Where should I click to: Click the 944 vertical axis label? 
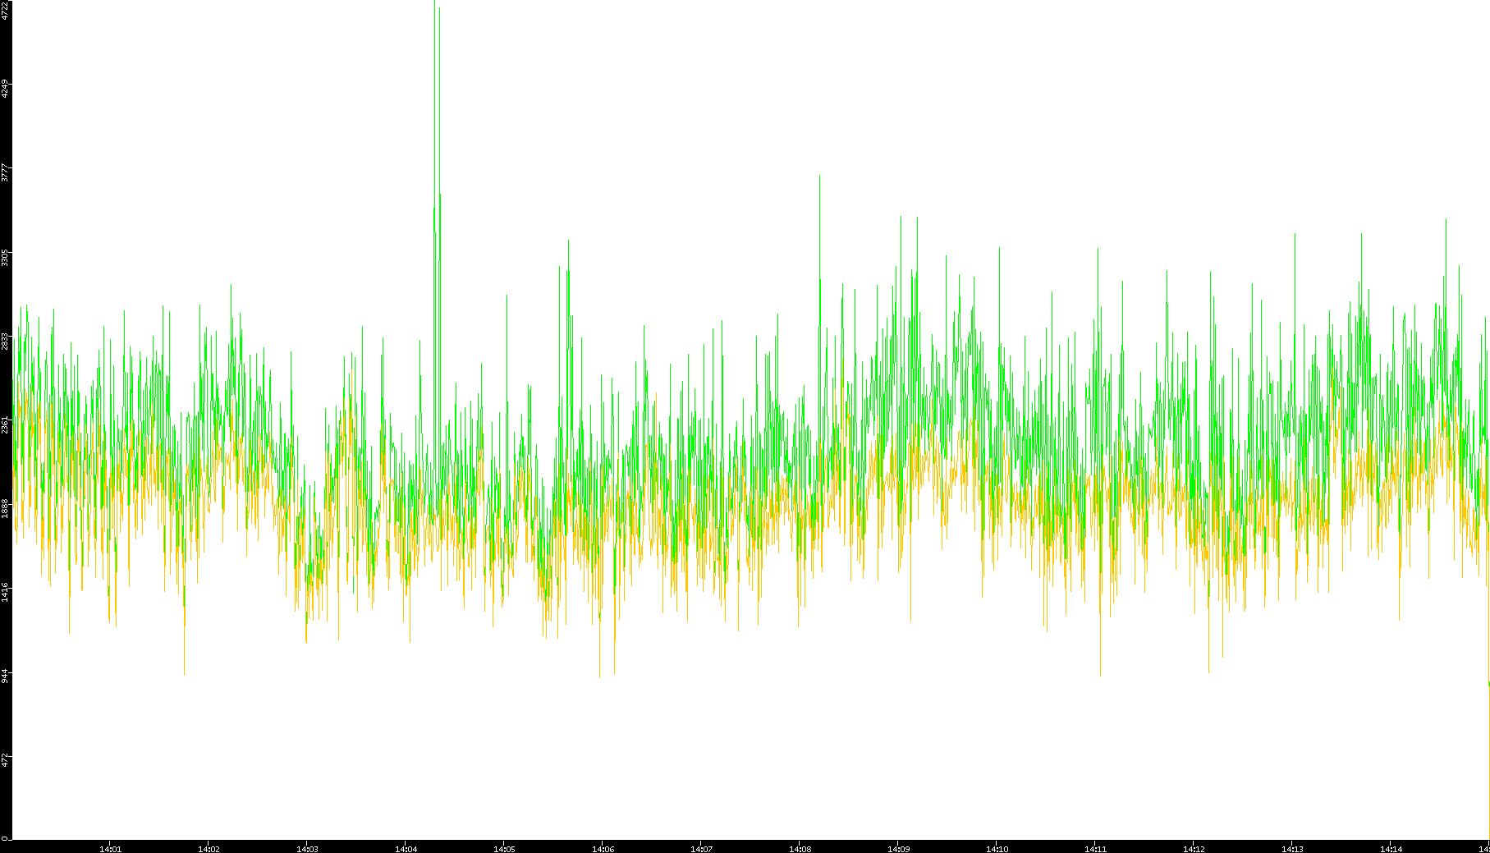[5, 676]
